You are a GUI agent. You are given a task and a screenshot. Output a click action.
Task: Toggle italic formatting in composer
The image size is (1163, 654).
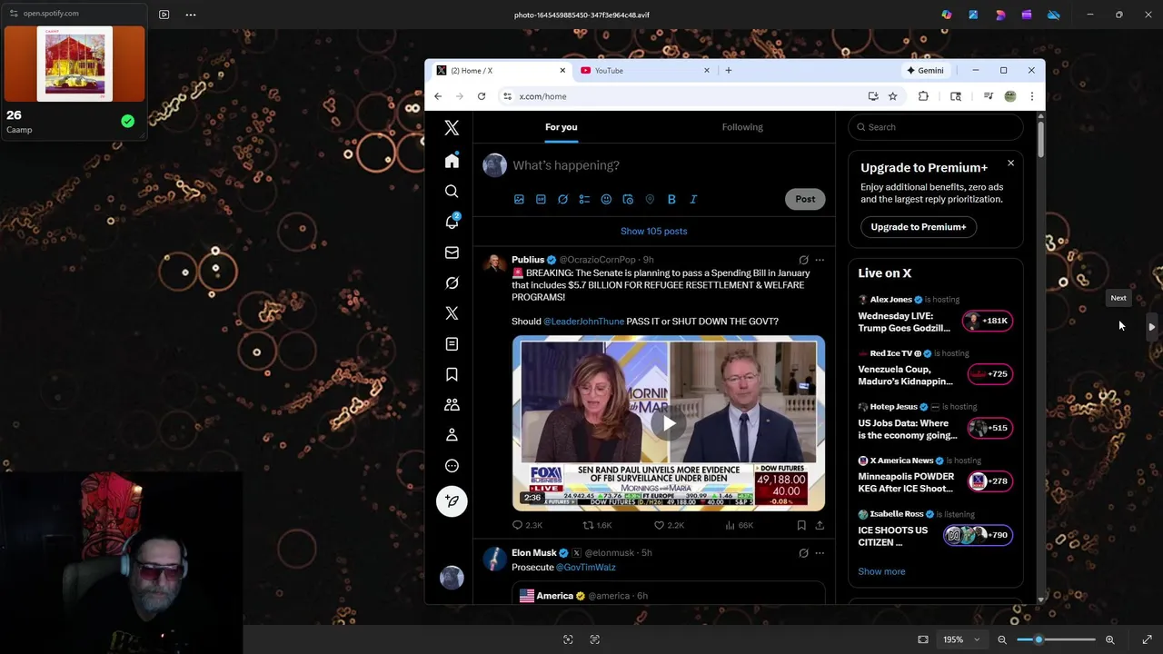tap(693, 199)
